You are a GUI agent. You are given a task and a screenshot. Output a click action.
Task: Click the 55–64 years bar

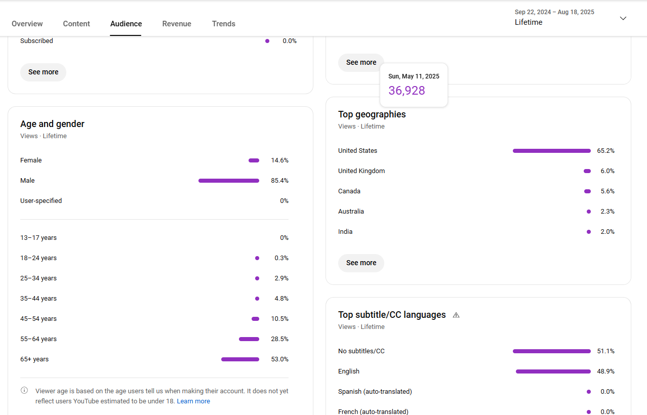pyautogui.click(x=249, y=339)
